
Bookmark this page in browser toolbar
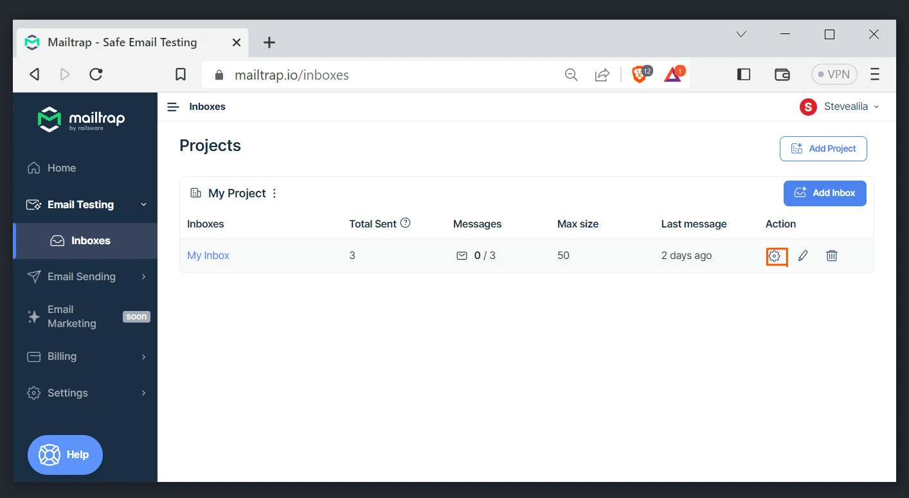coord(181,75)
